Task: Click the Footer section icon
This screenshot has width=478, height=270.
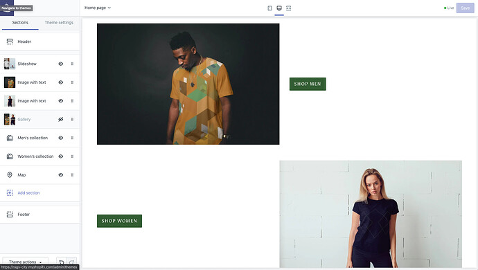Action: [x=10, y=215]
